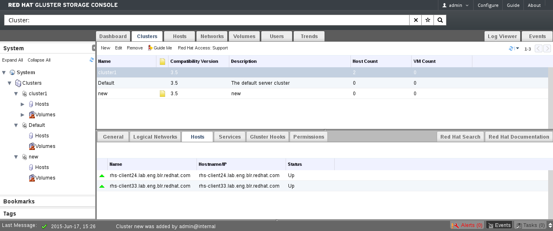Open the Alerts panel in the status bar
Image resolution: width=553 pixels, height=231 pixels.
pos(467,225)
